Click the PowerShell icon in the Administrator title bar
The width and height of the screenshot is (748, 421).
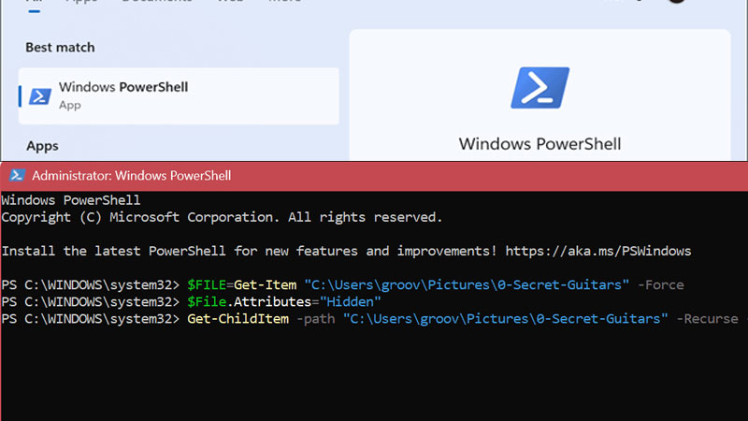pyautogui.click(x=17, y=176)
